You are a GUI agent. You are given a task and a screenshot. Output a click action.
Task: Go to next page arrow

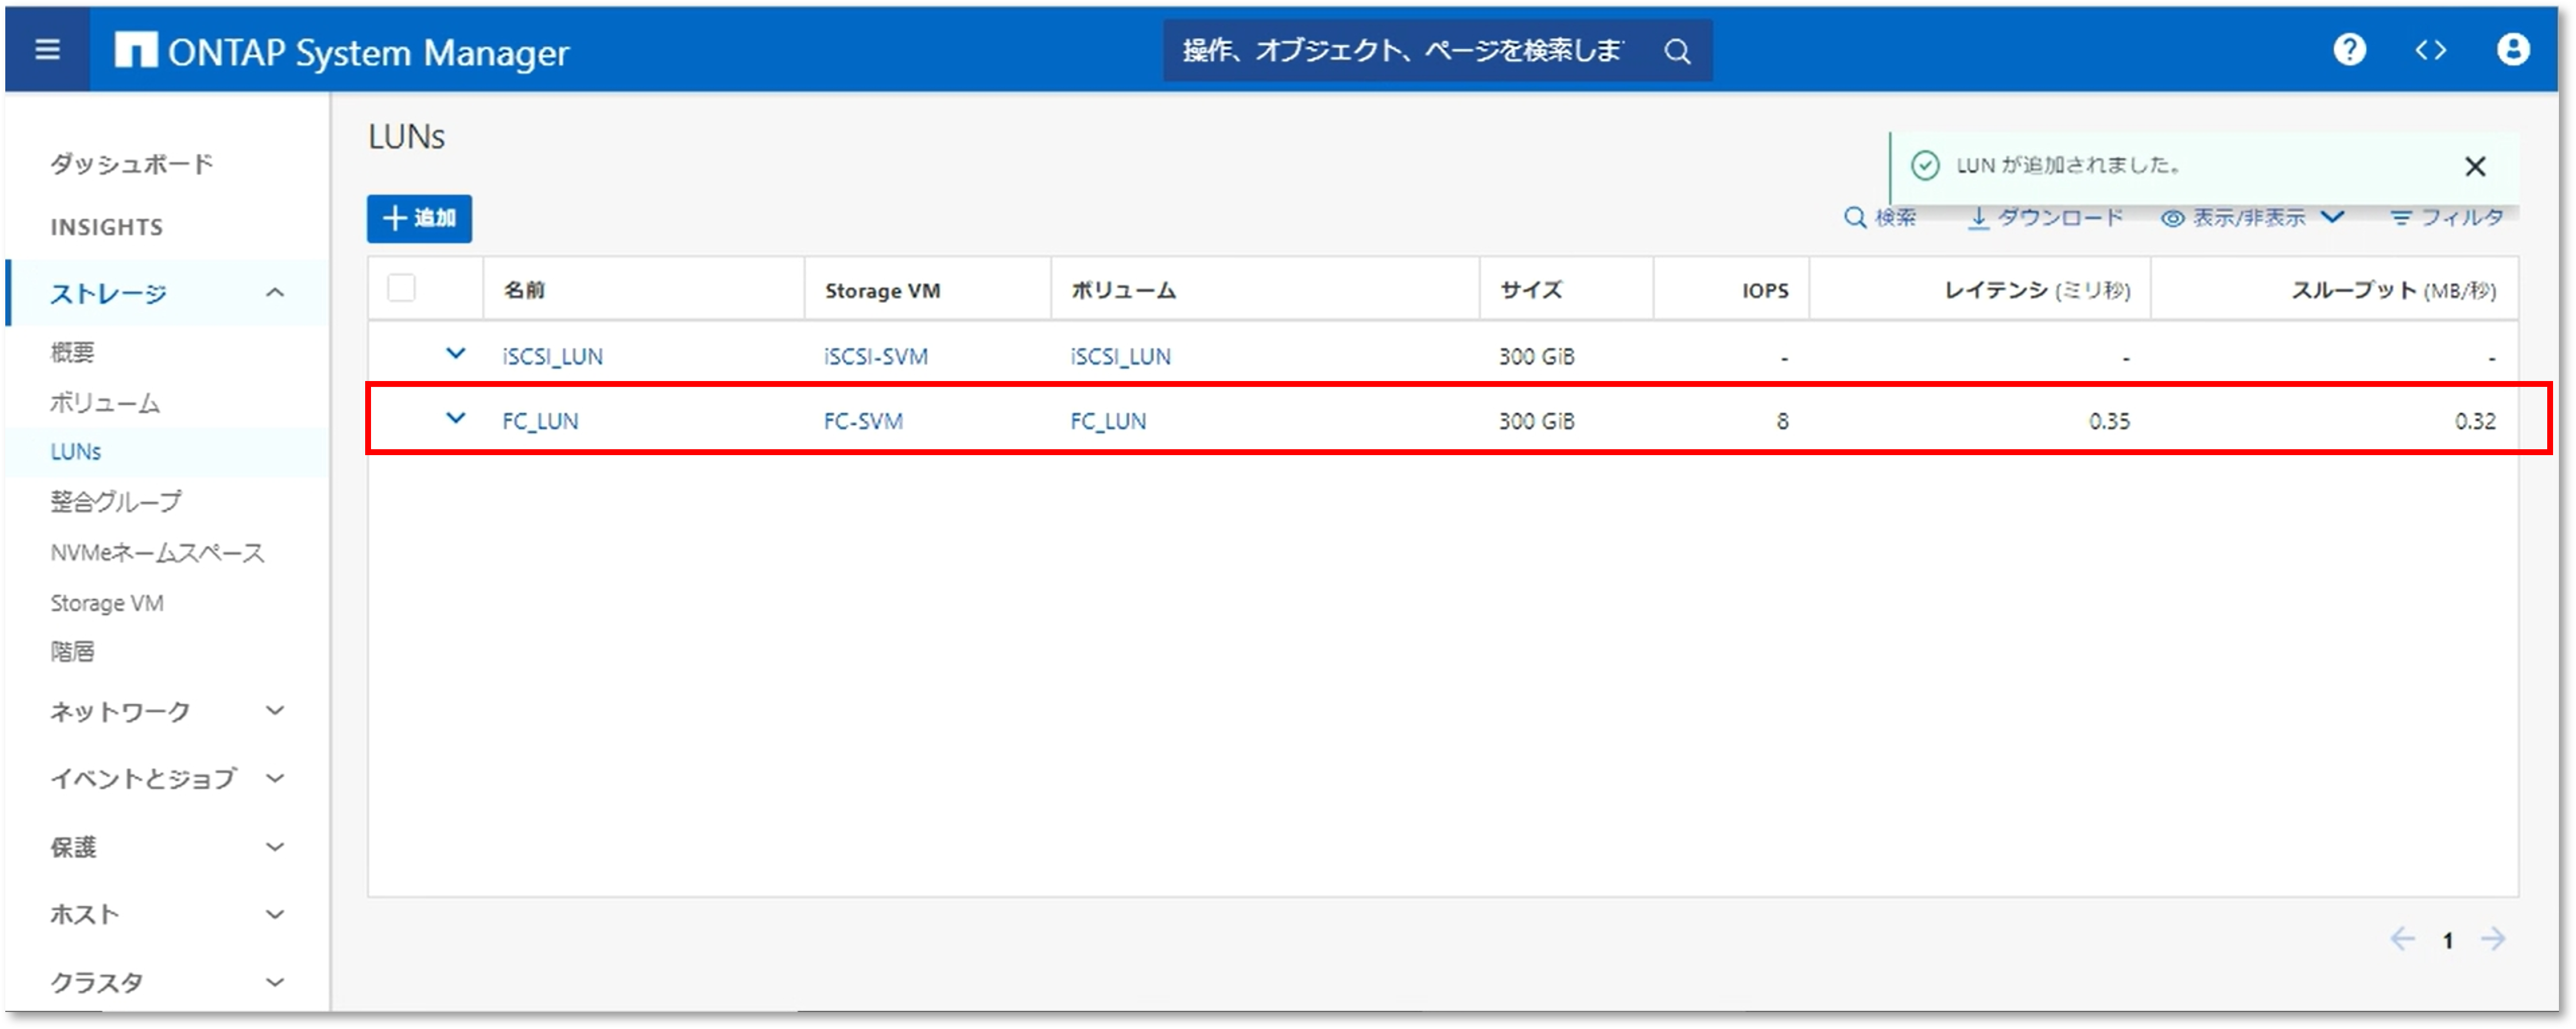[2493, 939]
